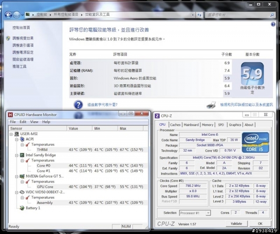Open Edit menu in Hardware Monitor
The image size is (280, 234).
click(x=23, y=122)
